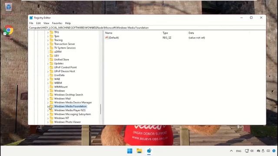Open the Help menu
Image resolution: width=278 pixels, height=156 pixels.
(x=68, y=23)
